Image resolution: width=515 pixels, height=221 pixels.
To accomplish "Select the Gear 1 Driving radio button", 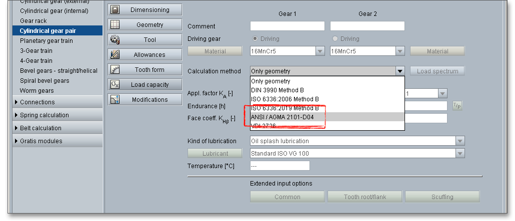I will tap(255, 39).
